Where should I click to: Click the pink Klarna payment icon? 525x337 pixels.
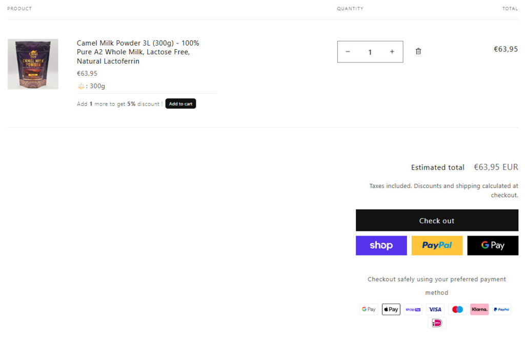coord(479,309)
